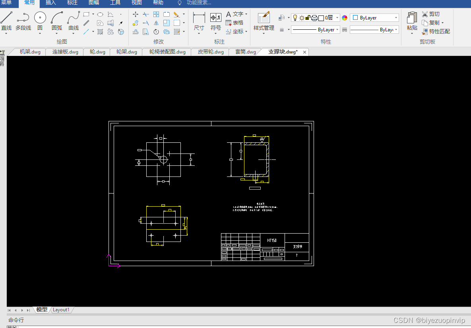Toggle layer freeze sun icon
Screen dimensions: 471x328
[x=302, y=18]
